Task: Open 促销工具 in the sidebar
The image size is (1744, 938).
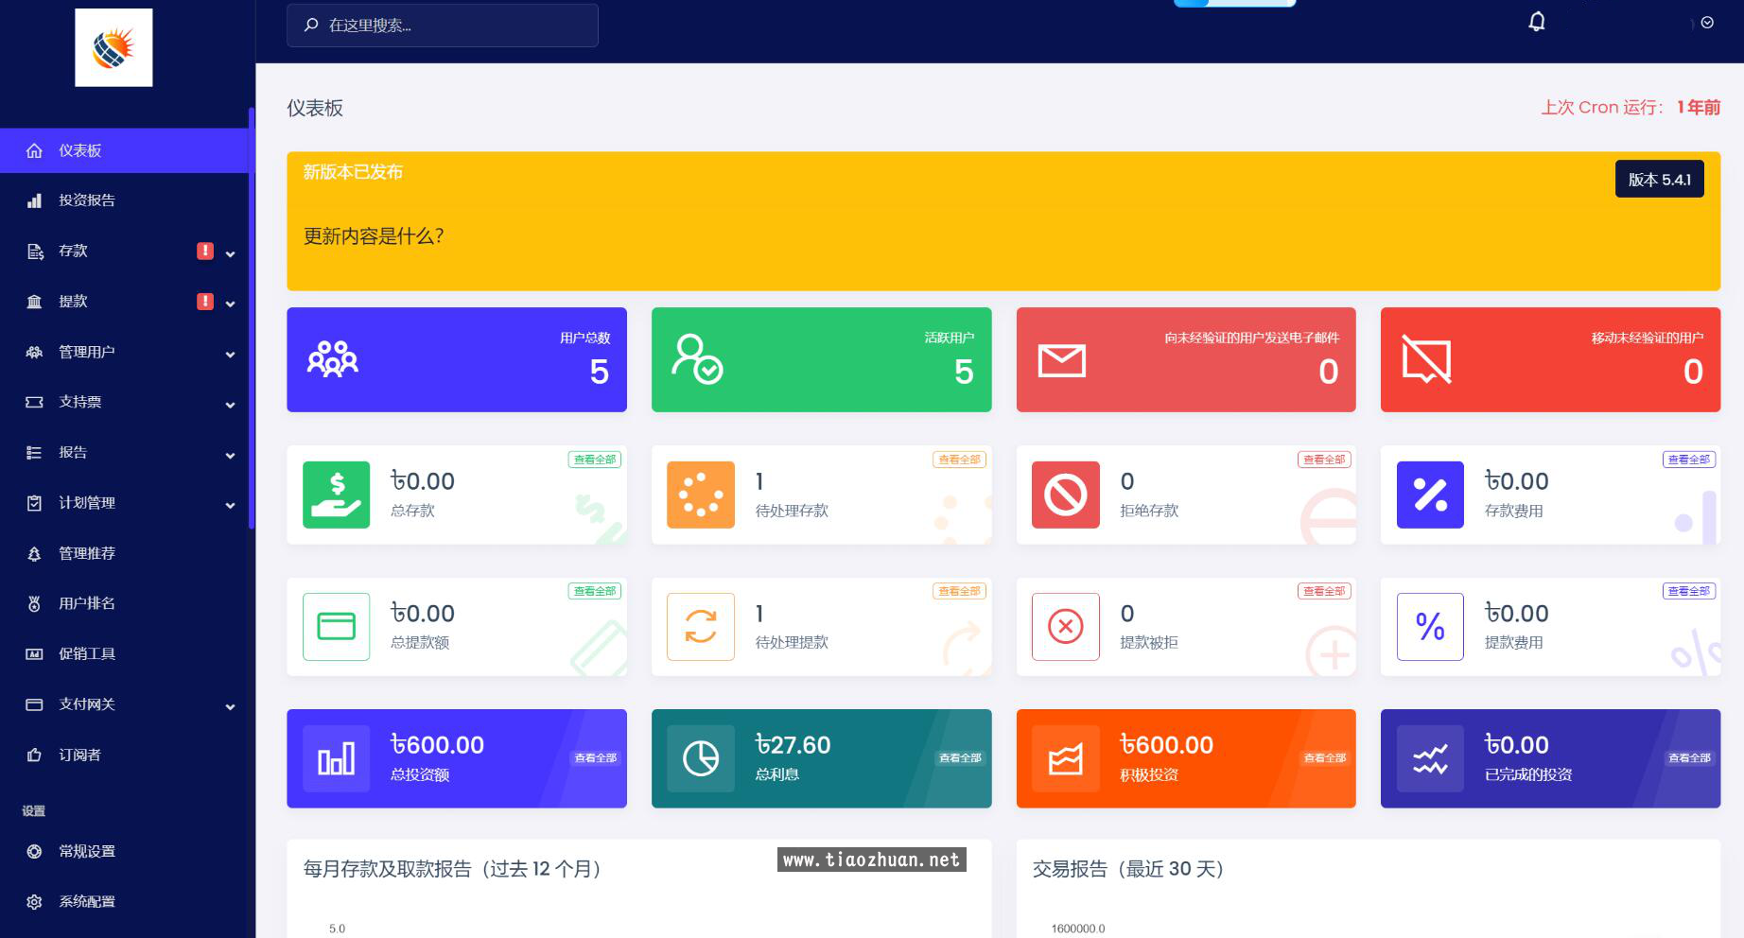Action: coord(124,653)
